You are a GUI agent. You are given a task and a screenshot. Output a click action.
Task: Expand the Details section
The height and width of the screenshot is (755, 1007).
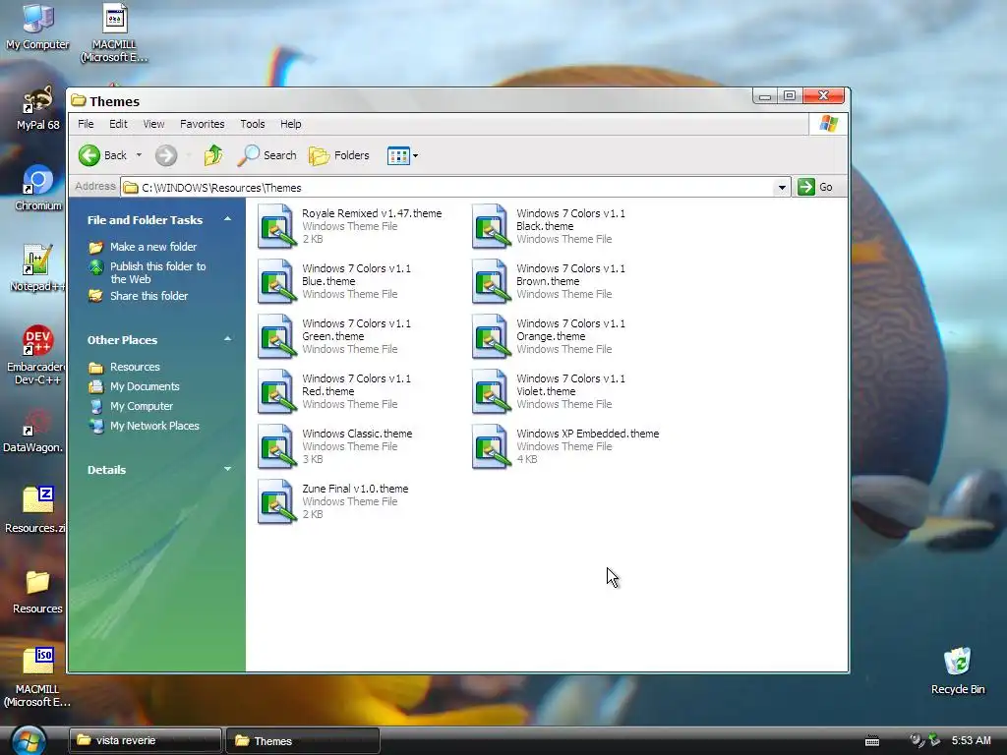(x=227, y=469)
